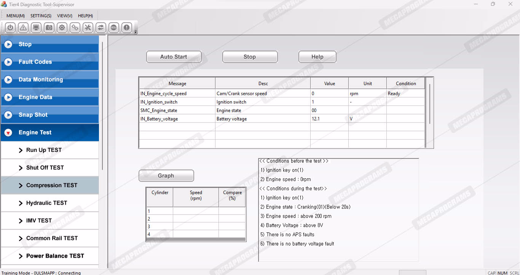Image resolution: width=520 pixels, height=275 pixels.
Task: Click the sidebar vertical scrollbar
Action: pos(102,106)
